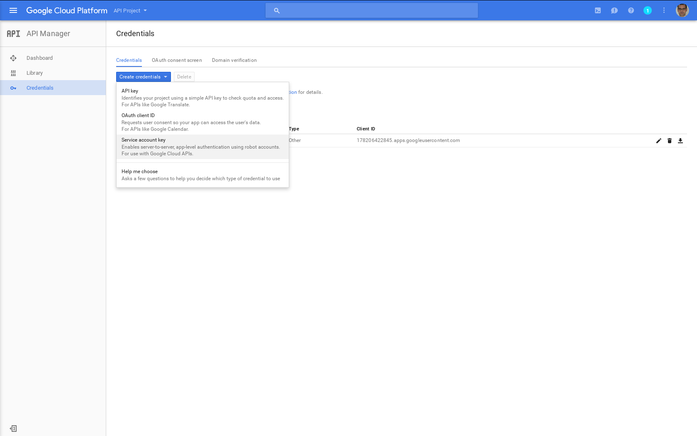
Task: Focus the top search input field
Action: [372, 10]
